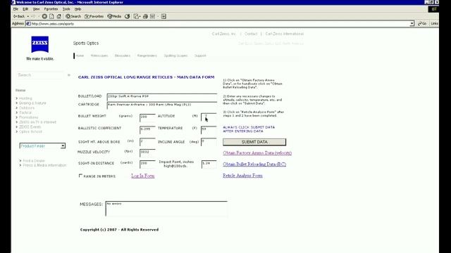
Task: Click the Stop loading toolbar icon
Action: click(x=44, y=16)
